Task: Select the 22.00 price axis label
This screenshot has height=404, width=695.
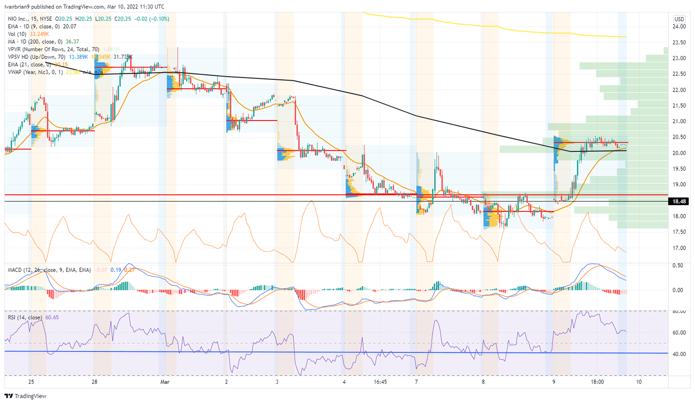Action: [x=679, y=90]
